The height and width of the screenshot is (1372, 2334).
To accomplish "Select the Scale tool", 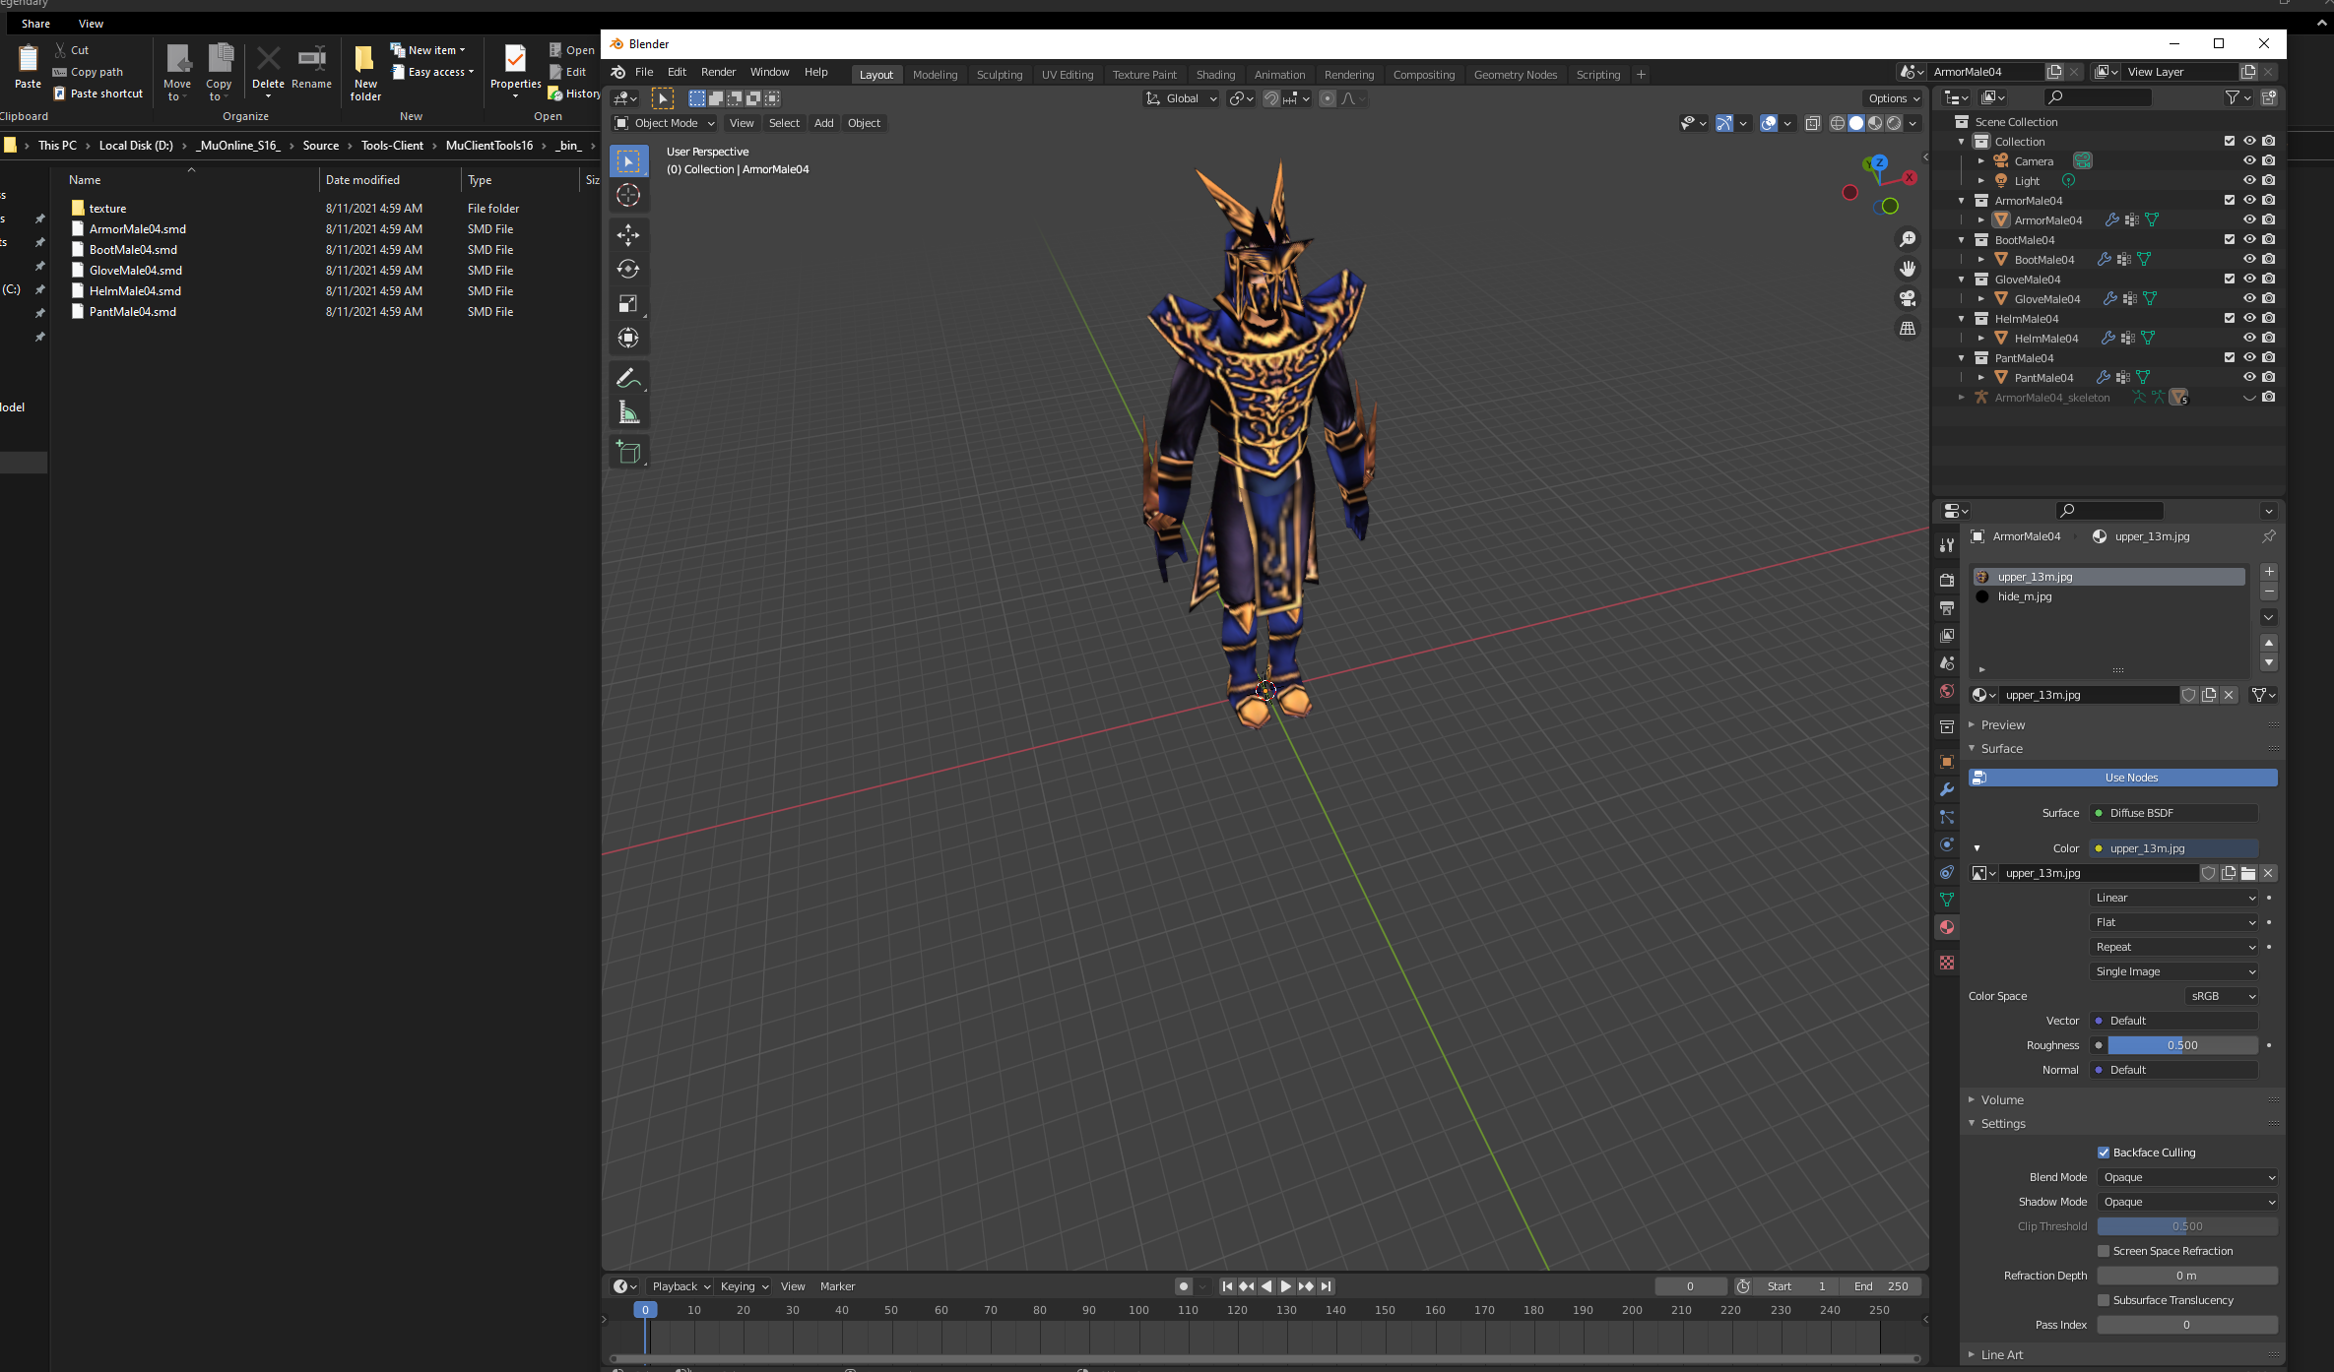I will click(x=628, y=303).
